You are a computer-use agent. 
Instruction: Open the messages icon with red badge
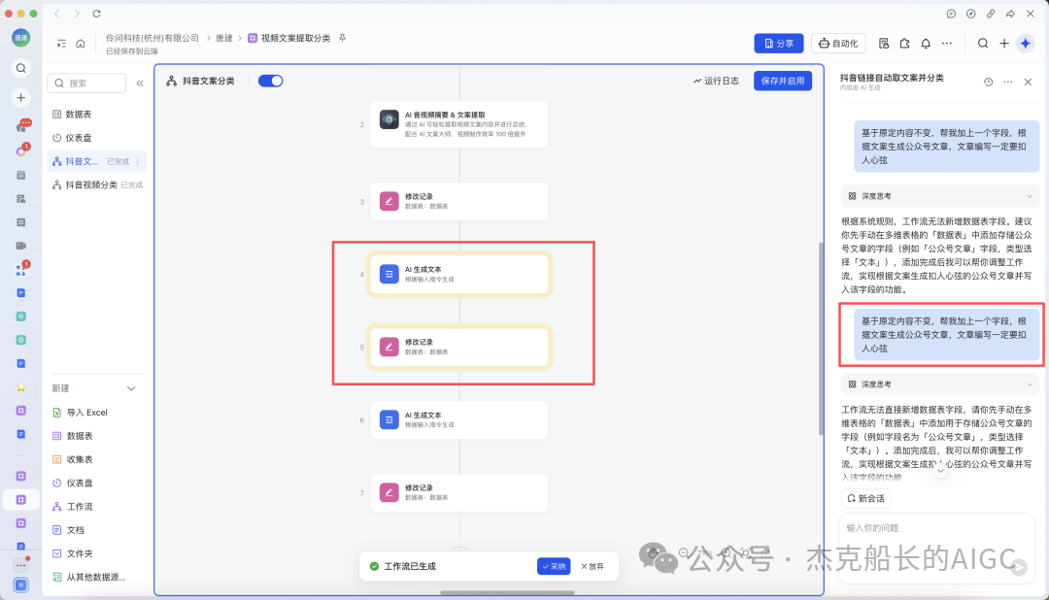[22, 126]
